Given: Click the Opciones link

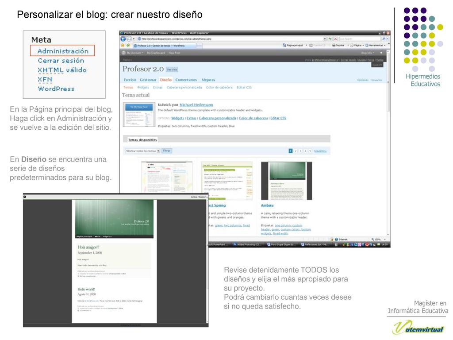Looking at the screenshot, I should point(363,80).
